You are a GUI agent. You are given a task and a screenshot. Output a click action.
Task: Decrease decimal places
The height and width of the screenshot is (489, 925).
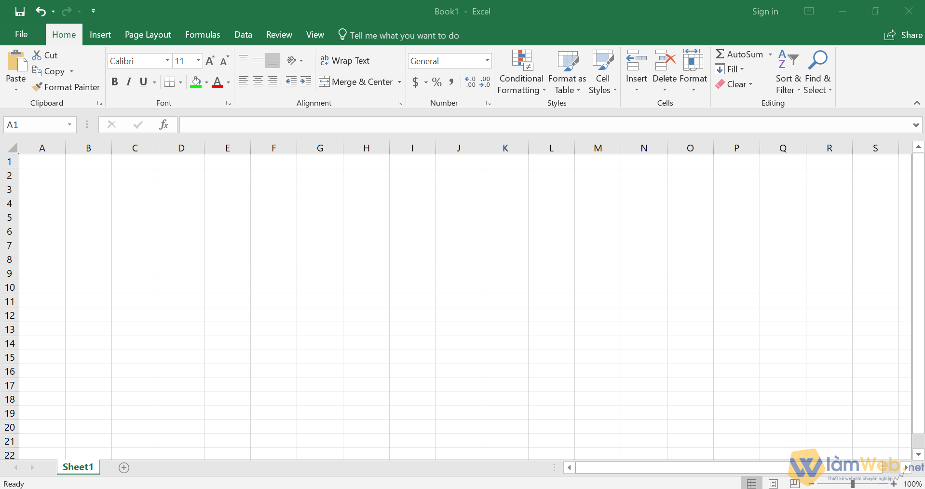click(x=485, y=82)
